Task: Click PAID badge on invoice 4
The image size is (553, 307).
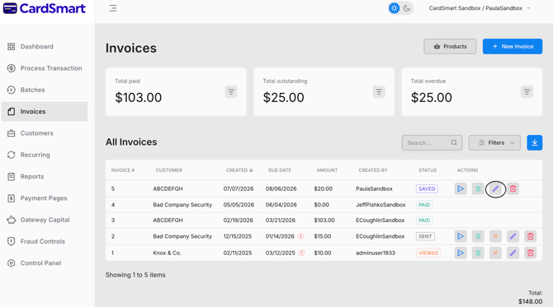Action: [x=424, y=205]
